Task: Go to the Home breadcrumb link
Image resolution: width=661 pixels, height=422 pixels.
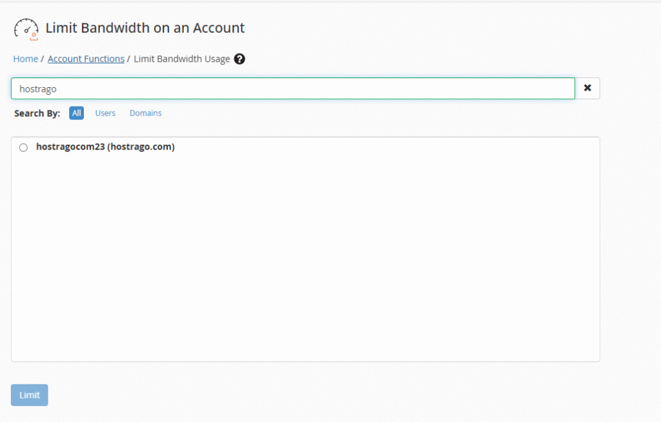Action: [26, 59]
